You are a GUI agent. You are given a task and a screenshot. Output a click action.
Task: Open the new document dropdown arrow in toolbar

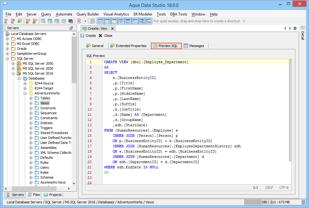(85, 21)
